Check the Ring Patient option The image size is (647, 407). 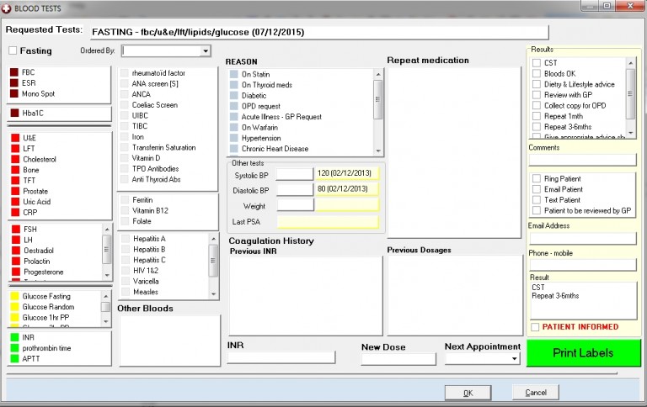(x=537, y=179)
